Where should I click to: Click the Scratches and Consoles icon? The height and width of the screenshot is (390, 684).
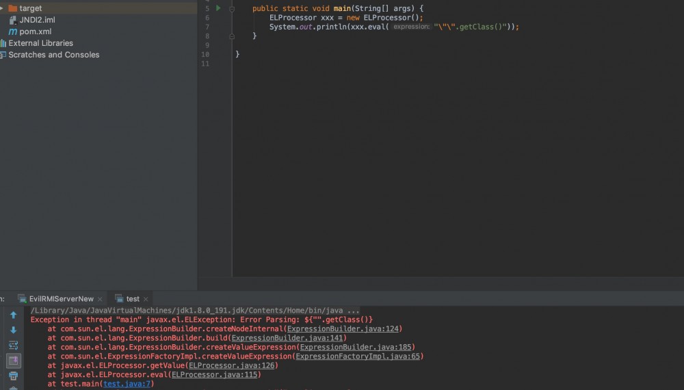pyautogui.click(x=3, y=55)
